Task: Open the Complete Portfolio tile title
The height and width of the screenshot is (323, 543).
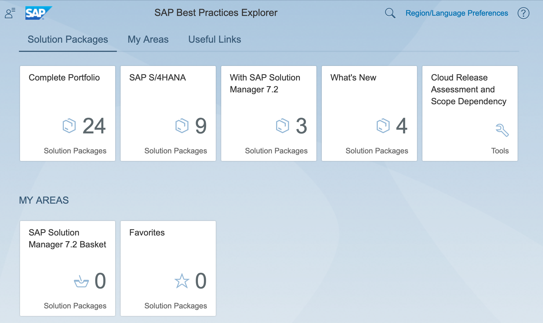Action: coord(64,78)
